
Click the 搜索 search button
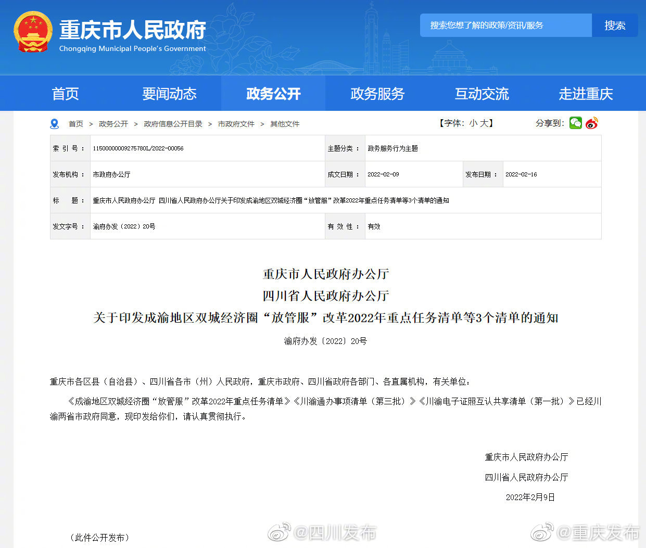(615, 25)
